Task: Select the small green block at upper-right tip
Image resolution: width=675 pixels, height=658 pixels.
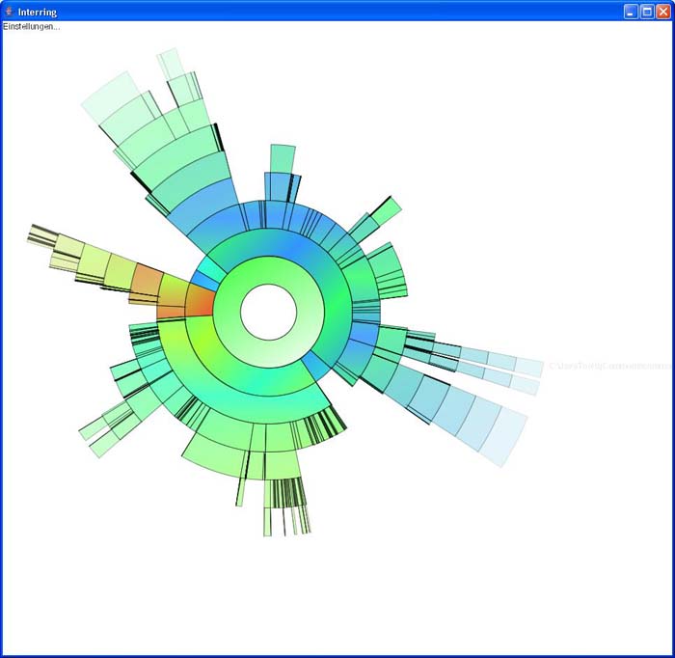Action: tap(389, 209)
